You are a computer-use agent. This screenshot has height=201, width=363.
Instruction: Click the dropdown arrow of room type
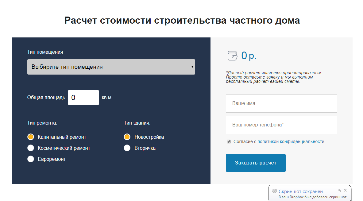point(192,67)
